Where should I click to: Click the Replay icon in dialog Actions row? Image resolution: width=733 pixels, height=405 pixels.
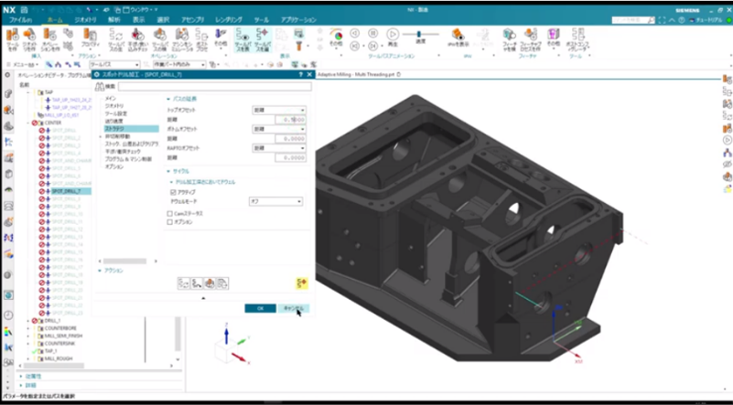[197, 283]
